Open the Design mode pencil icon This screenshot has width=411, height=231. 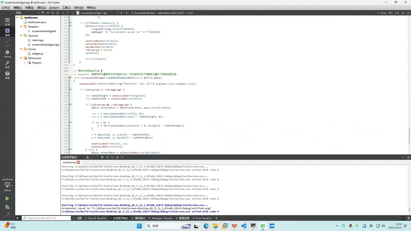[7, 43]
